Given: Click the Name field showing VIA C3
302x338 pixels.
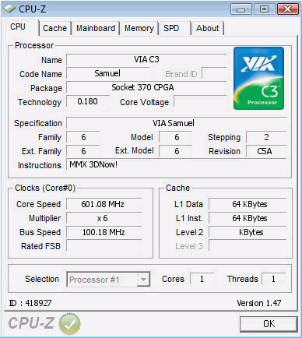Looking at the screenshot, I should [146, 60].
